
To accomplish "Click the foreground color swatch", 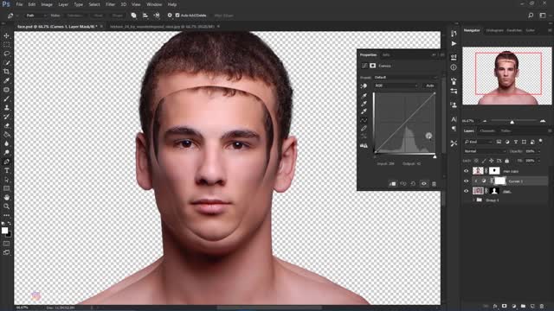I will [4, 231].
